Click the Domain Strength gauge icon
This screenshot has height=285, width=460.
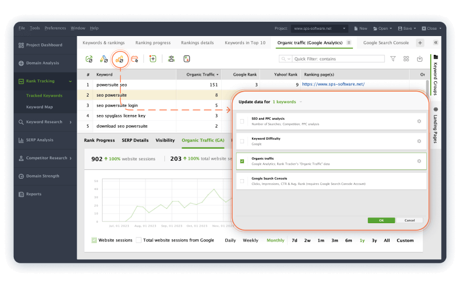tap(21, 176)
